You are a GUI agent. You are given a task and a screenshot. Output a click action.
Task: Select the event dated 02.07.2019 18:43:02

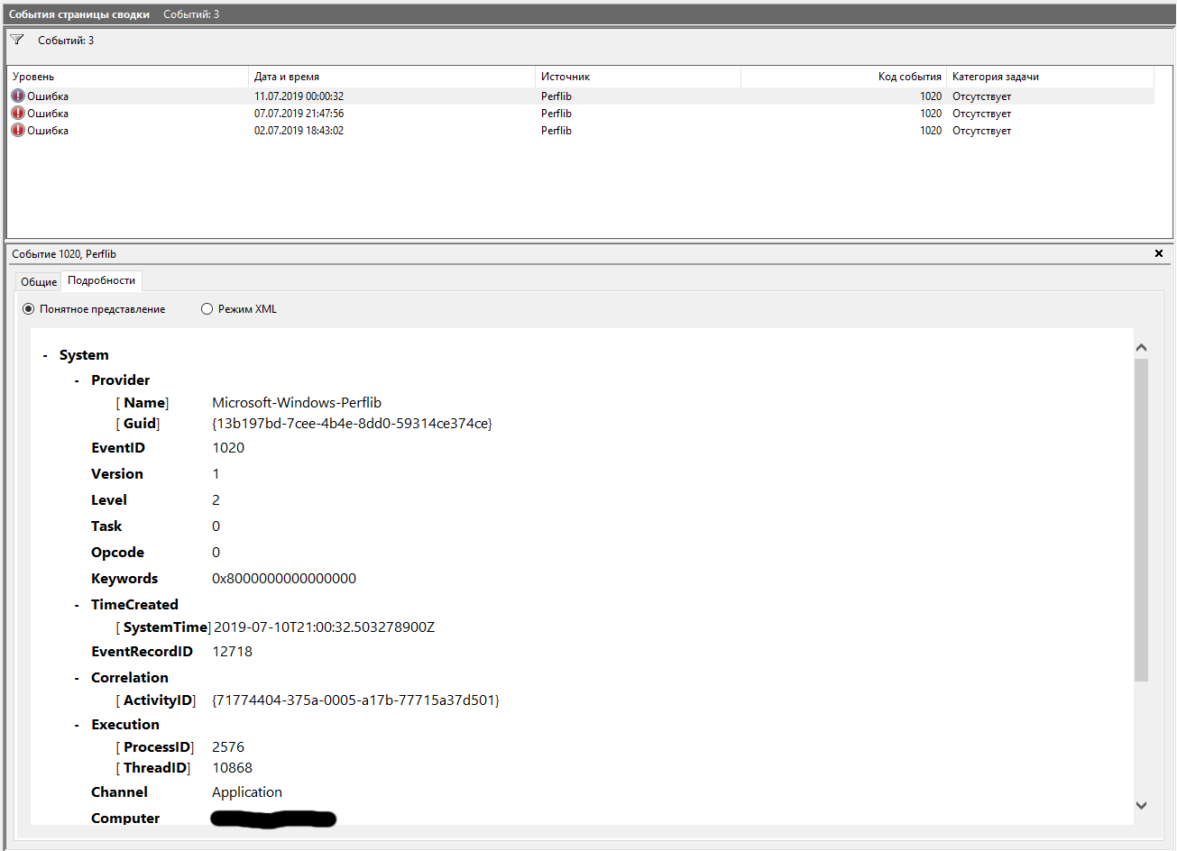[x=581, y=130]
